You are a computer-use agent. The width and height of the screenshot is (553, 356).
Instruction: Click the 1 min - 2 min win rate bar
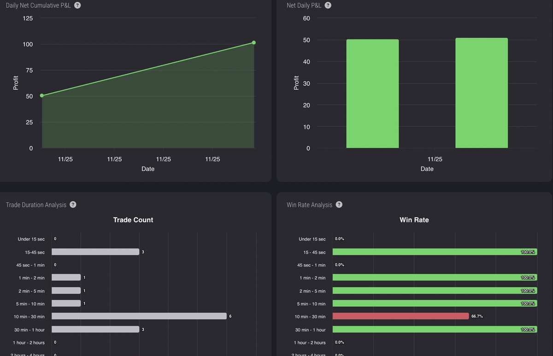pos(435,278)
